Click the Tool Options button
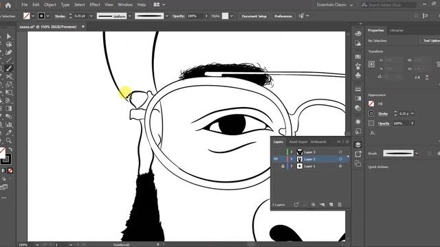 431,40
